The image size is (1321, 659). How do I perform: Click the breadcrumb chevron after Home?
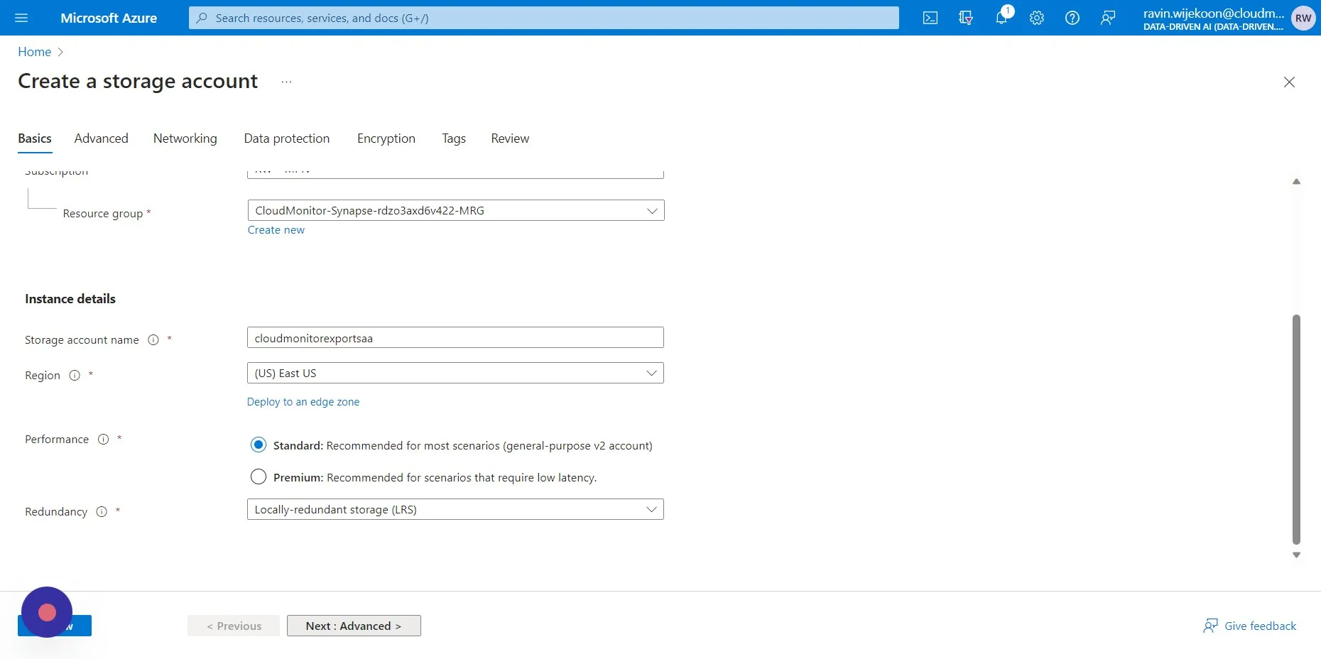click(x=60, y=52)
